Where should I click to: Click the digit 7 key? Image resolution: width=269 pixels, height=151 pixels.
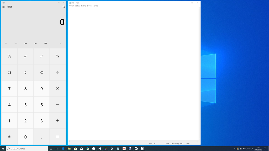pyautogui.click(x=9, y=89)
